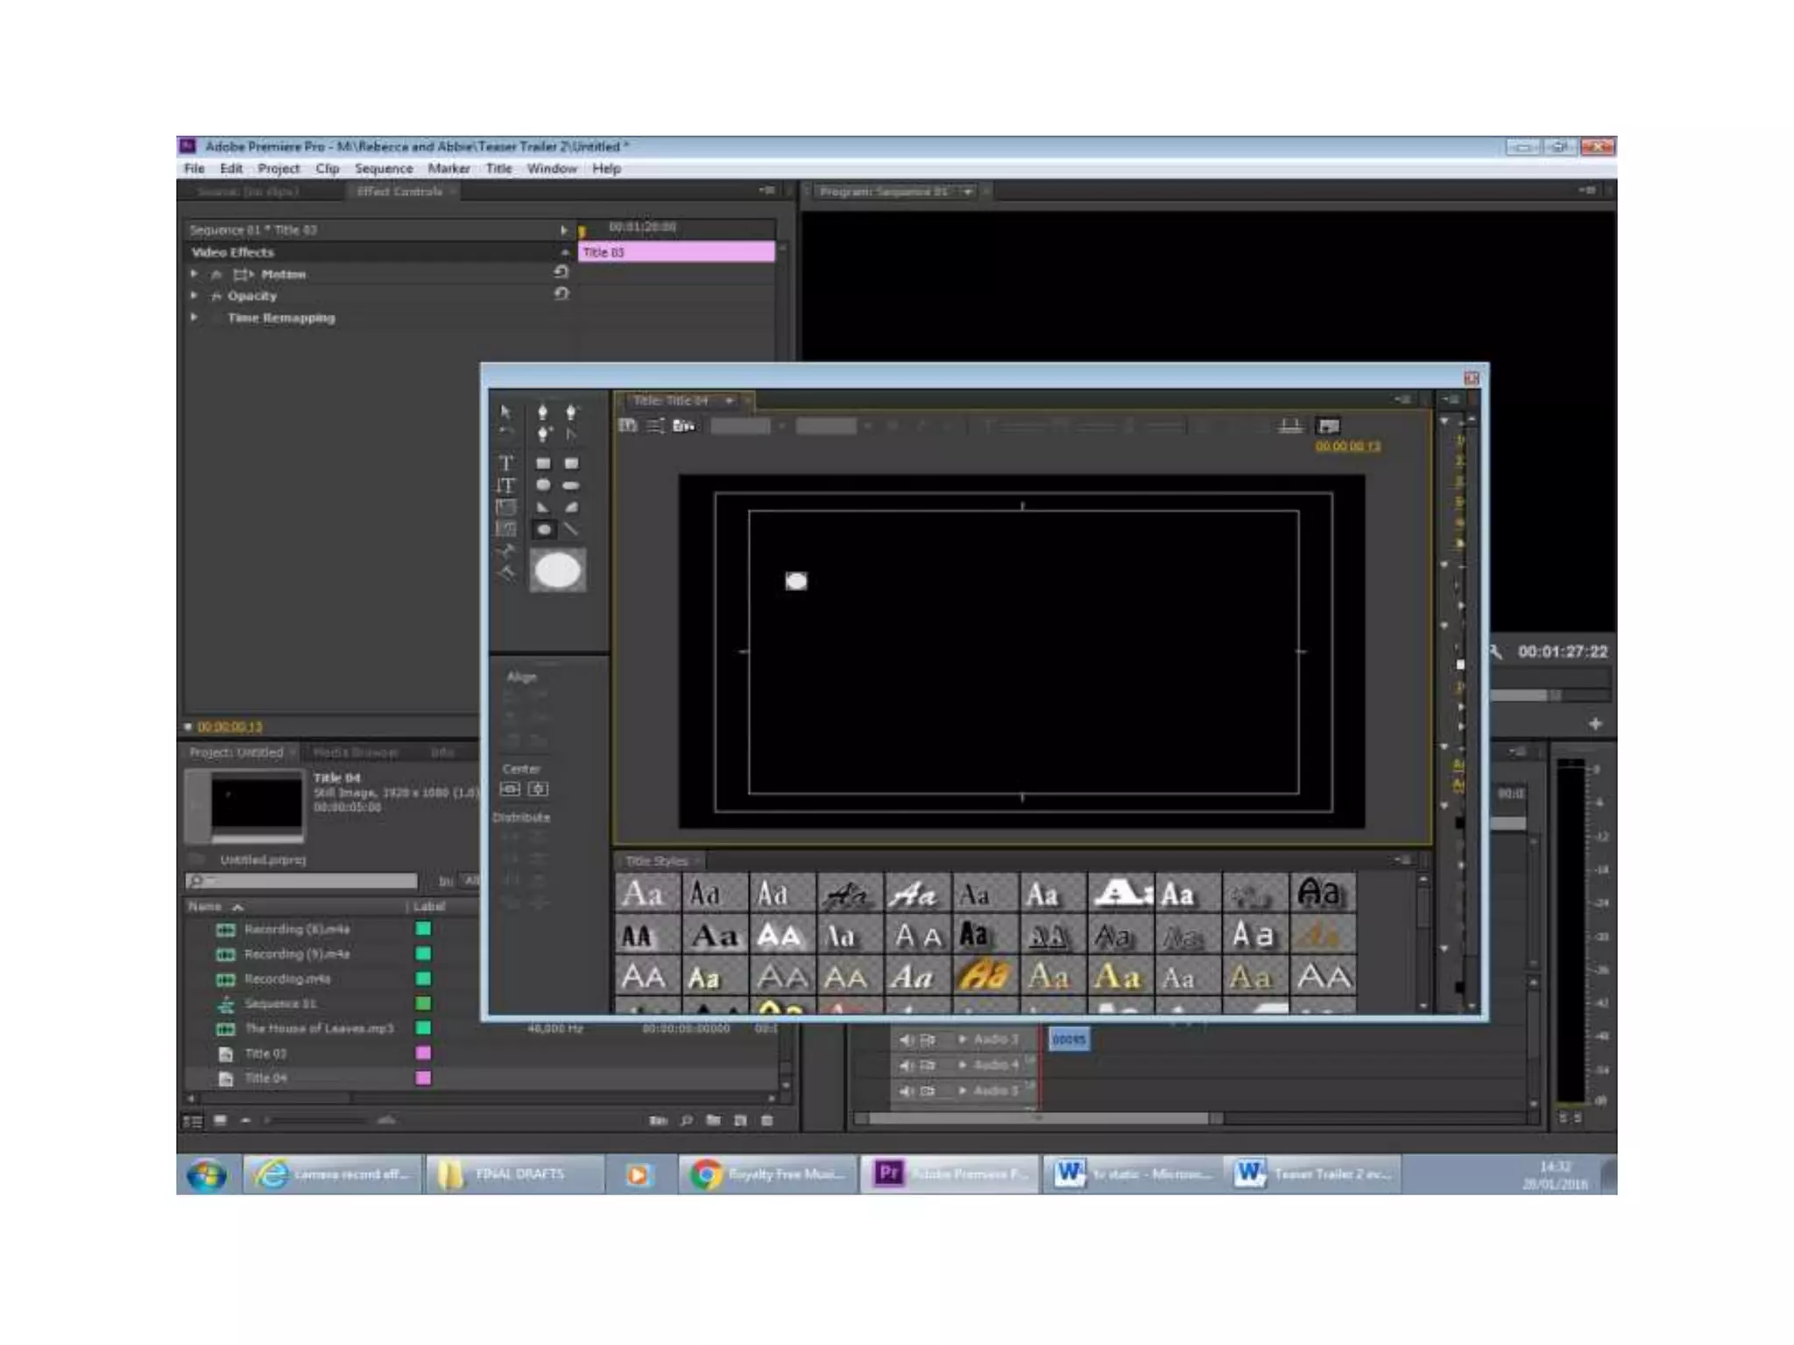Select the Selection arrow tool in Titler
The width and height of the screenshot is (1794, 1345).
505,411
